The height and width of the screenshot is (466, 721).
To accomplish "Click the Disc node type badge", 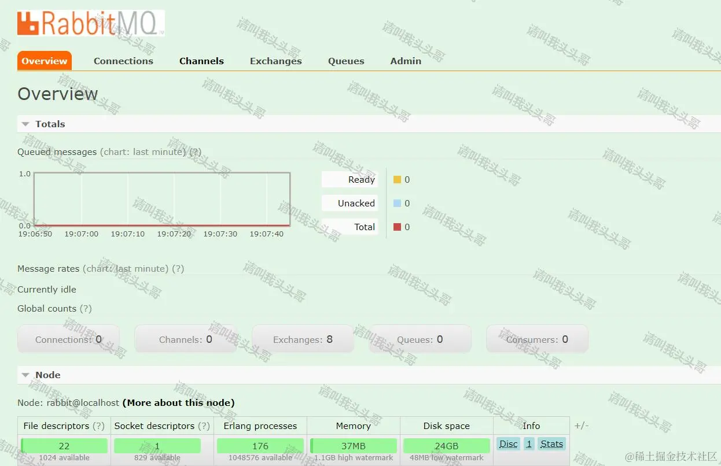I will [507, 443].
